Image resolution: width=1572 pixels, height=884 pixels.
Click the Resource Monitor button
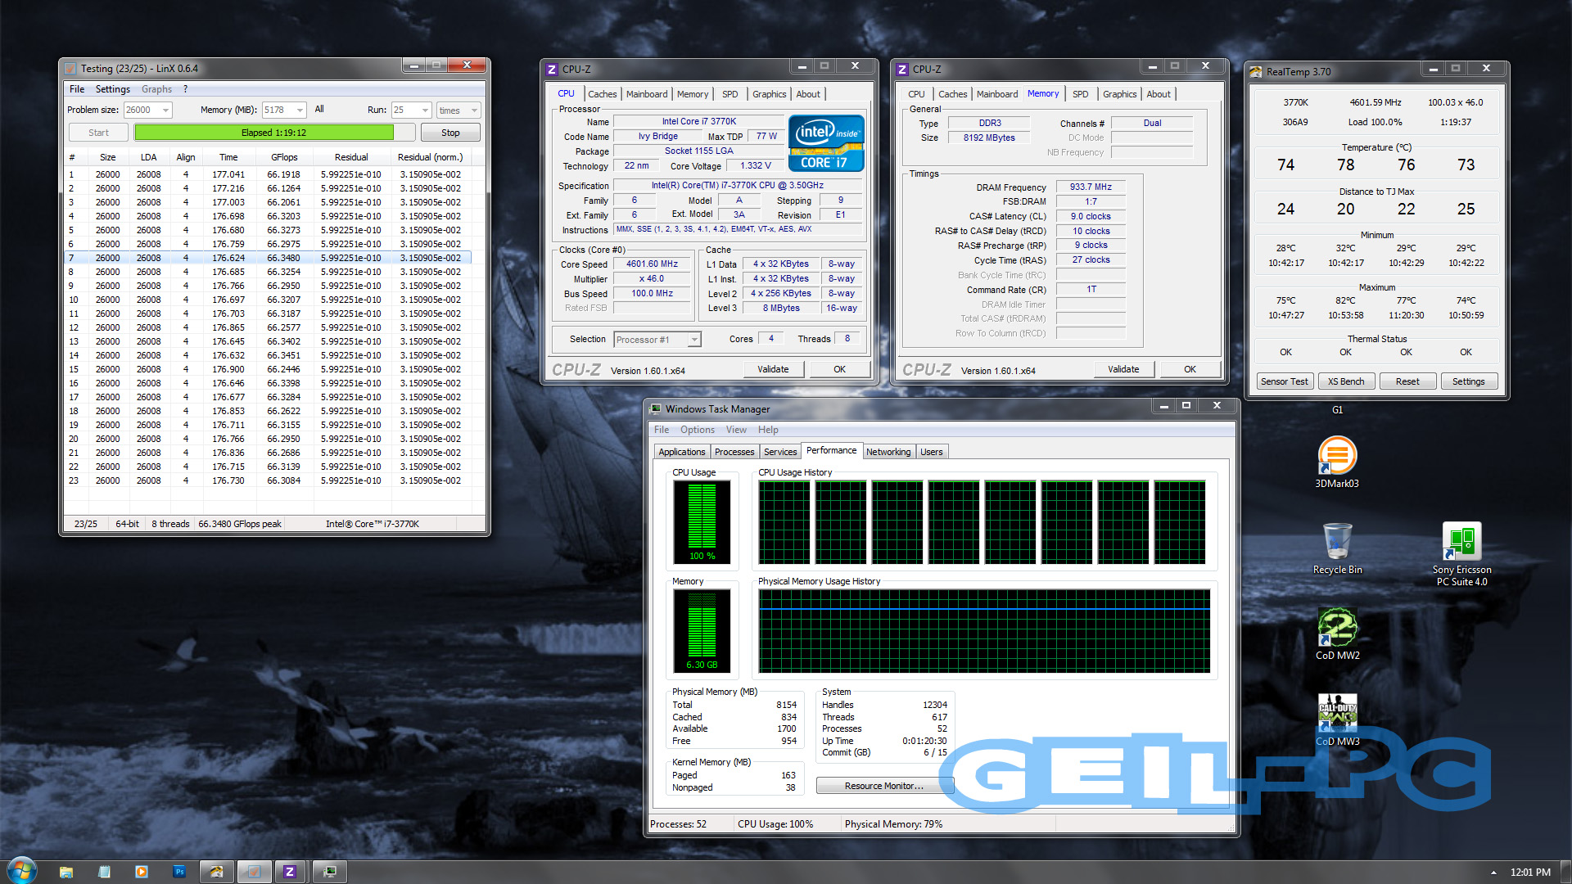point(883,786)
